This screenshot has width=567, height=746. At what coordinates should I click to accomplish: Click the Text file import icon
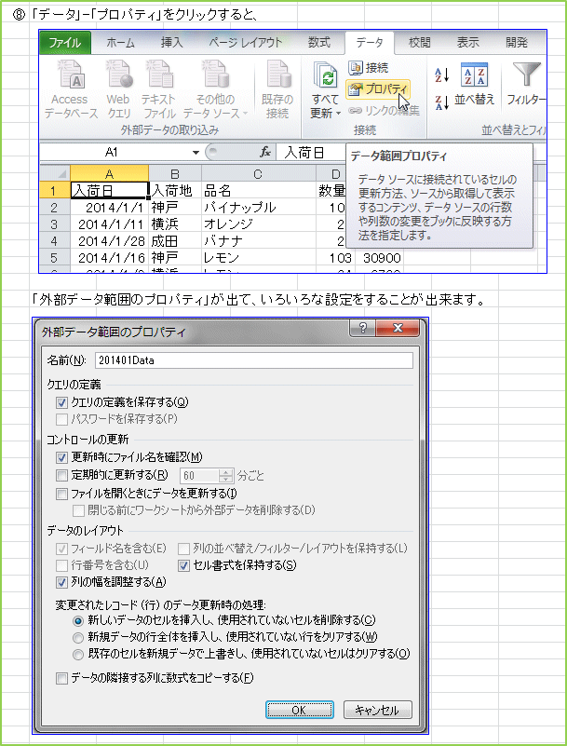point(158,75)
